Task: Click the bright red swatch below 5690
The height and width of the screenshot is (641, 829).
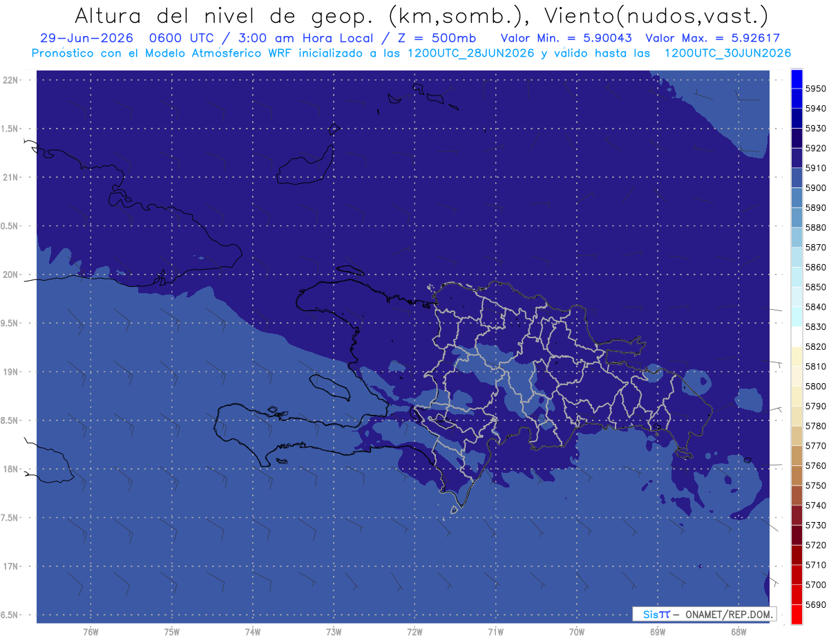Action: click(x=797, y=615)
